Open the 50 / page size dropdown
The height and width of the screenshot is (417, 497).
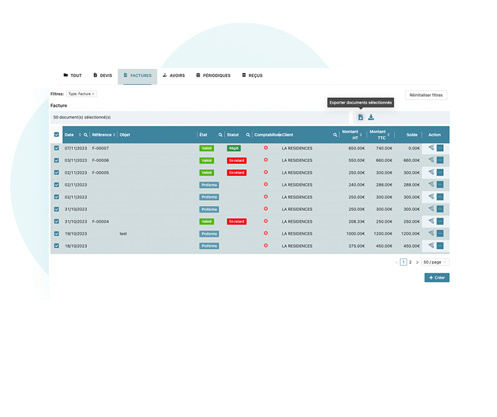tap(435, 262)
